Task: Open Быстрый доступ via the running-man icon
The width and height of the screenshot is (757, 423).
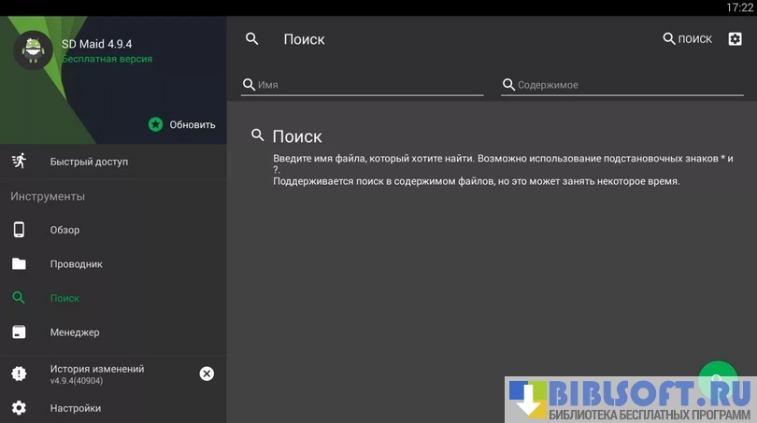Action: click(x=19, y=162)
